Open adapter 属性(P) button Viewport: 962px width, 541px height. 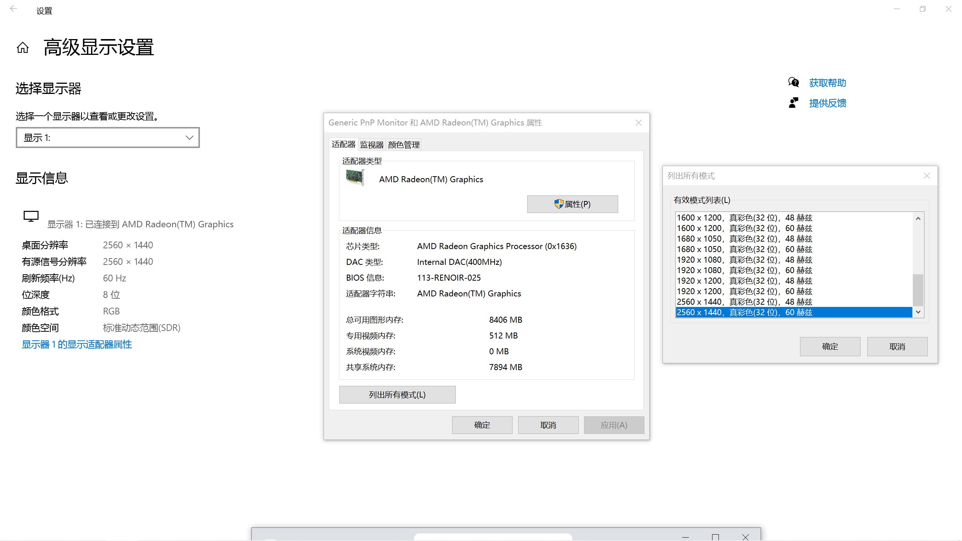[572, 204]
